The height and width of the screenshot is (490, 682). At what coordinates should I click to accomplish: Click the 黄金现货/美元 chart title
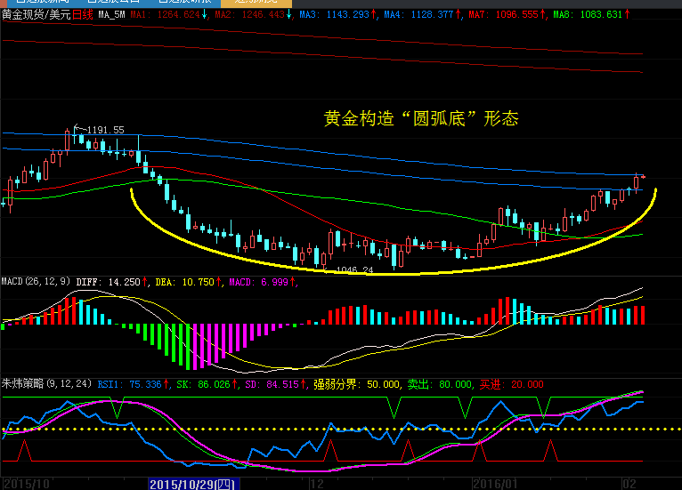pos(36,15)
